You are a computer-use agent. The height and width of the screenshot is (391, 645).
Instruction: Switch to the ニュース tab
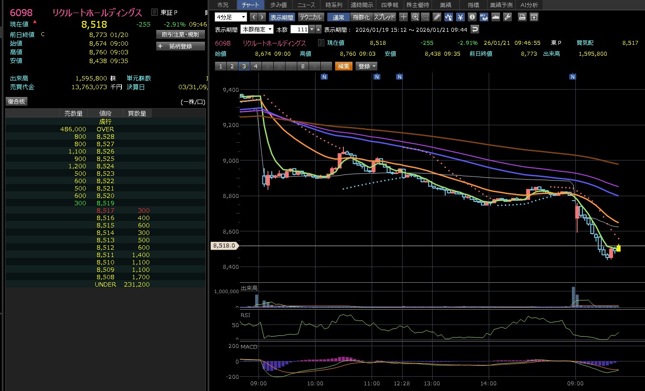tap(306, 5)
